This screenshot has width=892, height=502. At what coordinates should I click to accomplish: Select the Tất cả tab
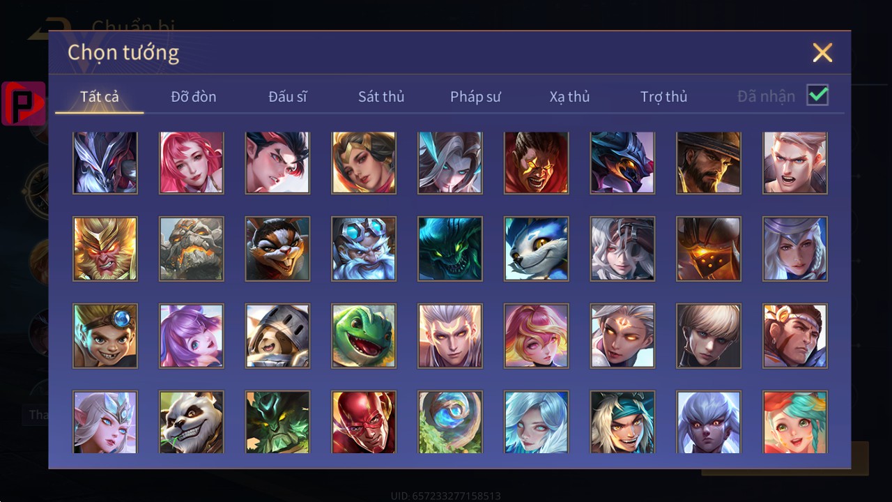click(x=100, y=97)
